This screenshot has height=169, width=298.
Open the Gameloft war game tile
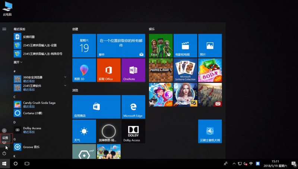tap(210, 95)
